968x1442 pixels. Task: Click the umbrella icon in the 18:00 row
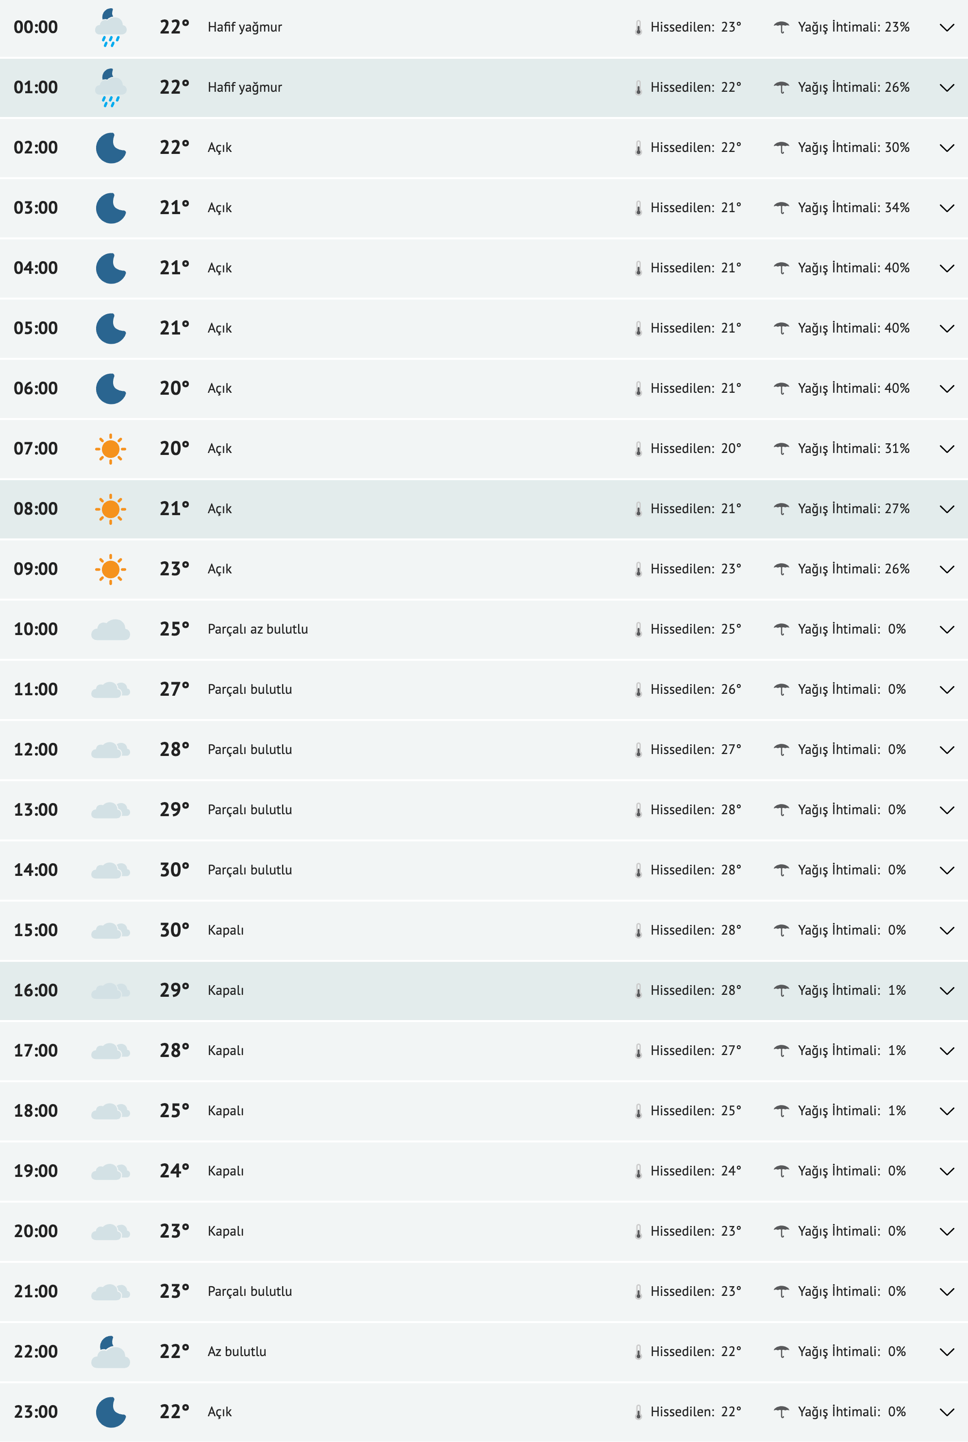782,1110
